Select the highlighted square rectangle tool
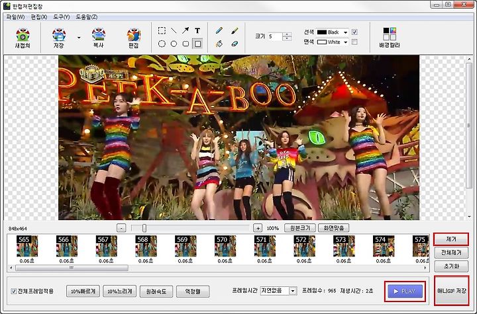Image resolution: width=477 pixels, height=314 pixels. click(197, 44)
